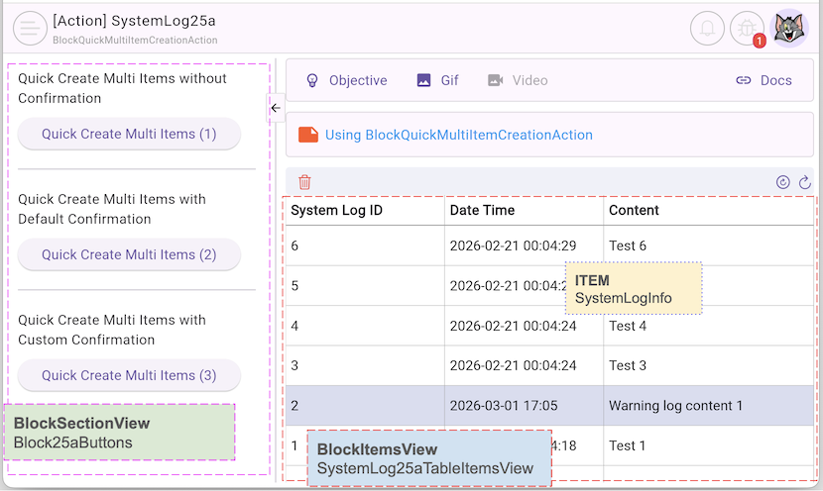Collapse the left panel with the arrow
This screenshot has width=823, height=491.
[276, 108]
